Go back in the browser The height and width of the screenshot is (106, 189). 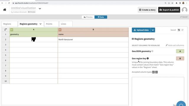tap(2, 3)
